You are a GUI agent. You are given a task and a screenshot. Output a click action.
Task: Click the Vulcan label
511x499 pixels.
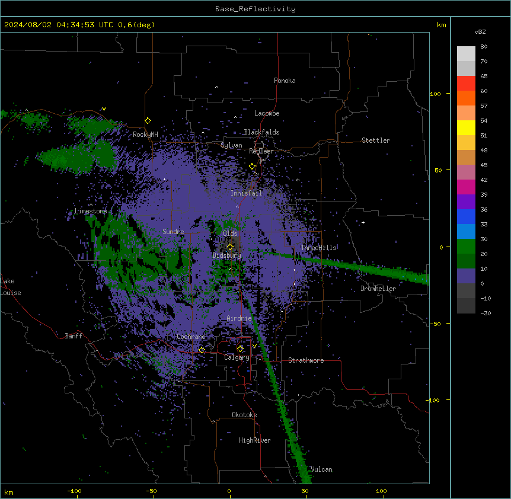tap(322, 469)
